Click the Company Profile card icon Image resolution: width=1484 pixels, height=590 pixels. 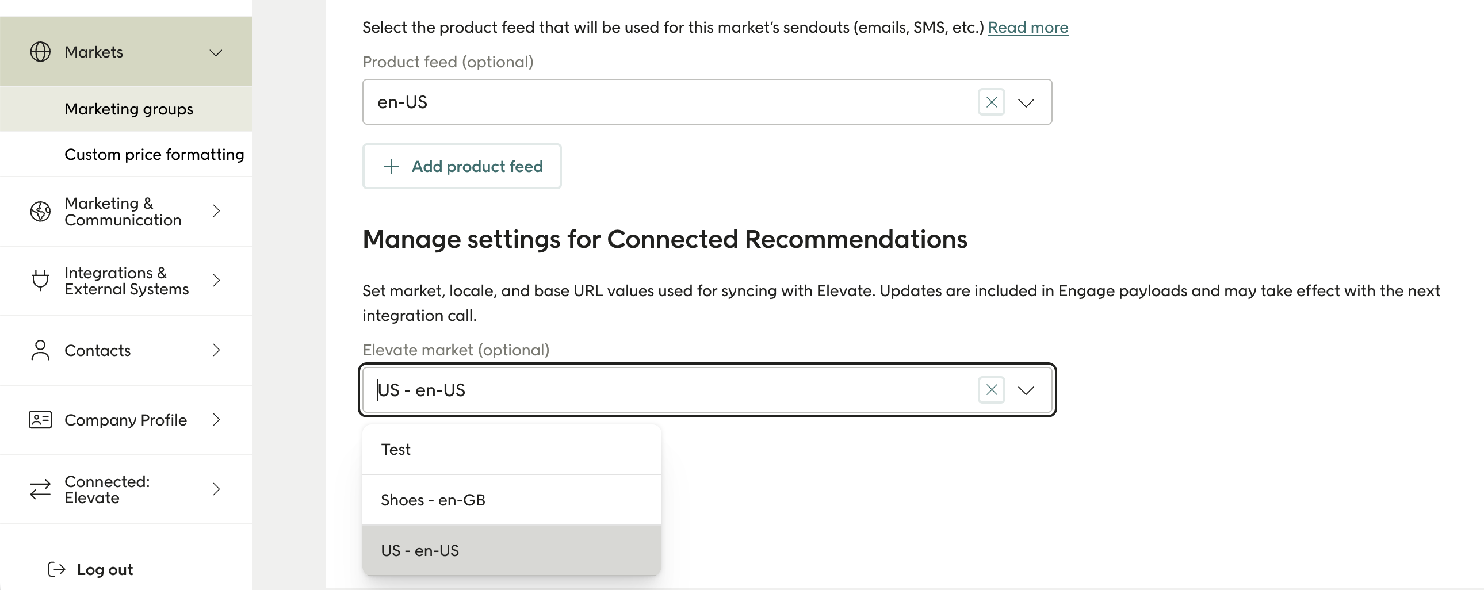coord(40,420)
